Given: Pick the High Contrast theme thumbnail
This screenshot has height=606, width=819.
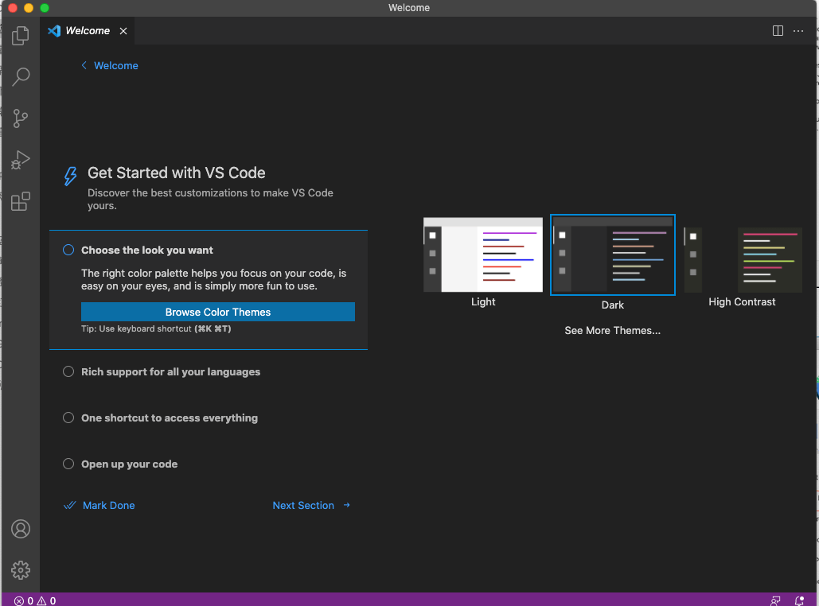Looking at the screenshot, I should 742,260.
